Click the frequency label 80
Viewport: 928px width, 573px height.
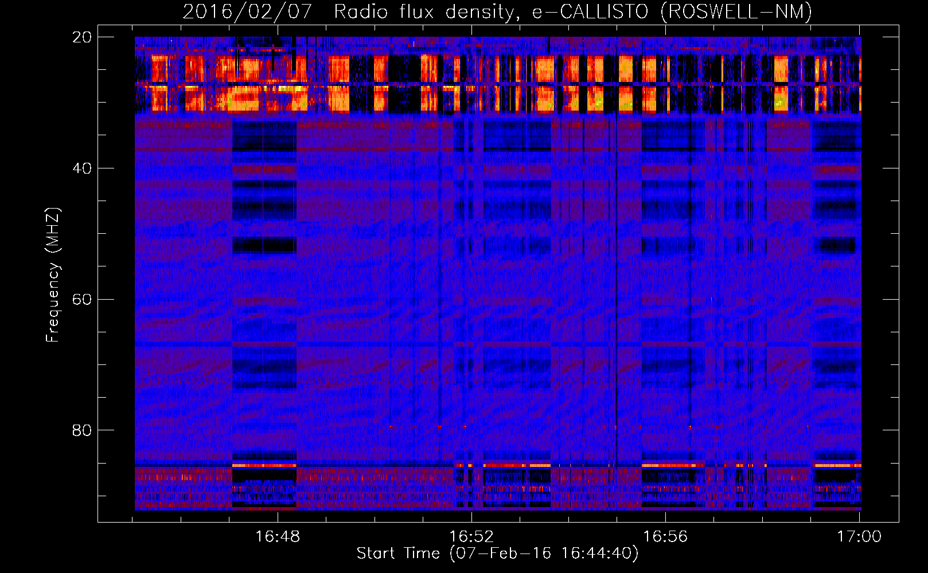tap(82, 430)
